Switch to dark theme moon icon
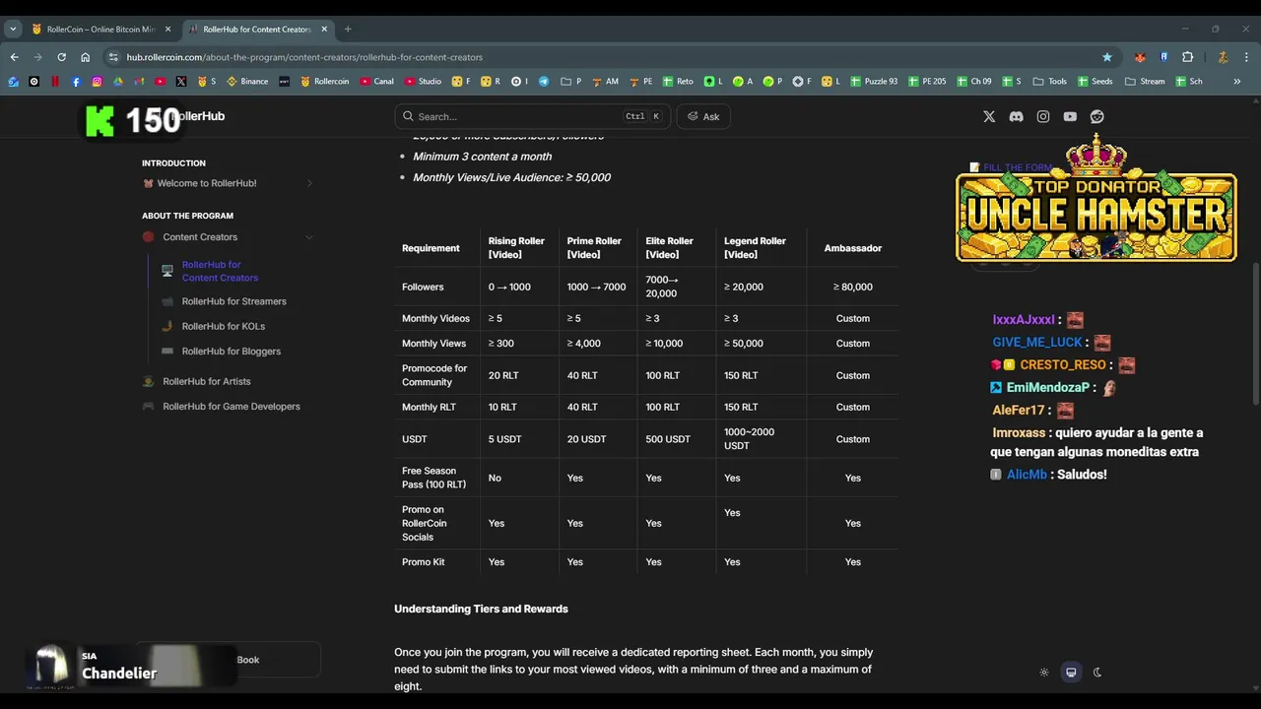The width and height of the screenshot is (1261, 709). coord(1097,673)
